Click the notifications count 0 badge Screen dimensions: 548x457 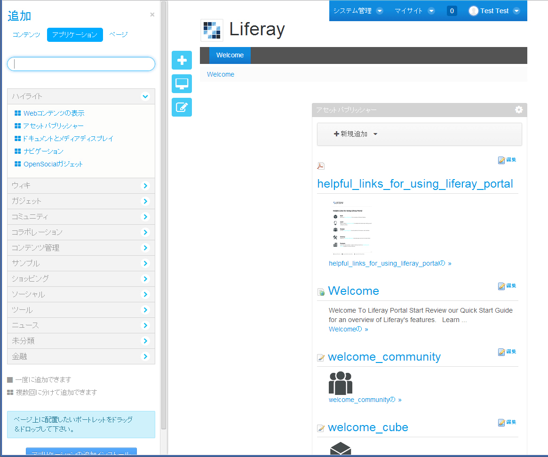click(x=452, y=11)
